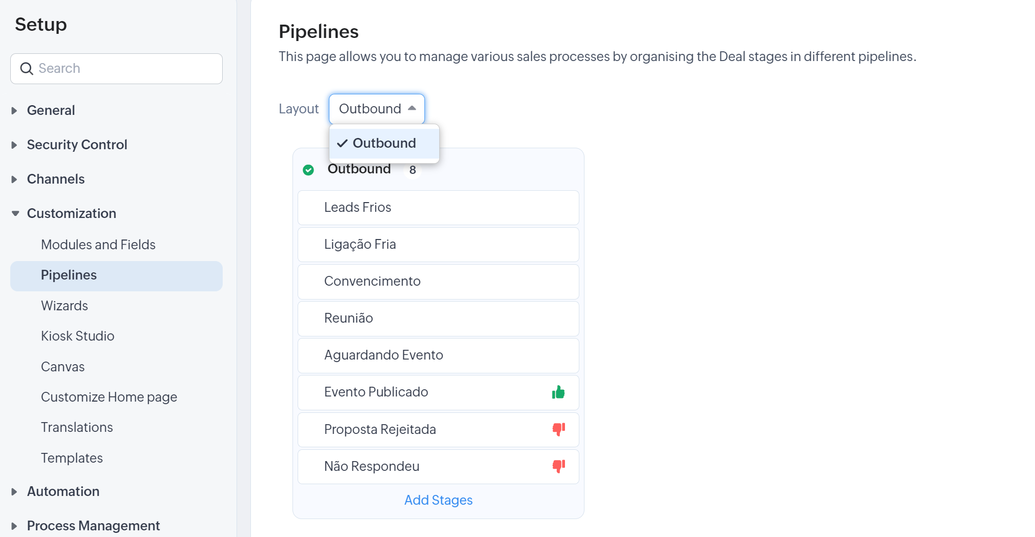1035x537 pixels.
Task: Click the green checkmark beside the Outbound pipeline
Action: (308, 170)
